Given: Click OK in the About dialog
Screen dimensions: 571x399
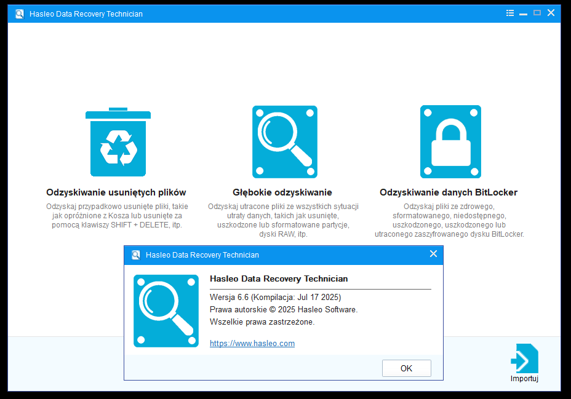Looking at the screenshot, I should coord(406,368).
